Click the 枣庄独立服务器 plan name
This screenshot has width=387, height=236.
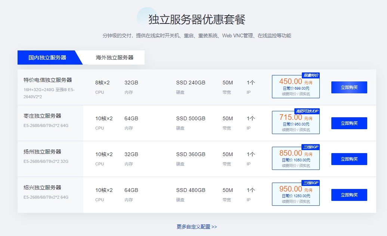42,116
